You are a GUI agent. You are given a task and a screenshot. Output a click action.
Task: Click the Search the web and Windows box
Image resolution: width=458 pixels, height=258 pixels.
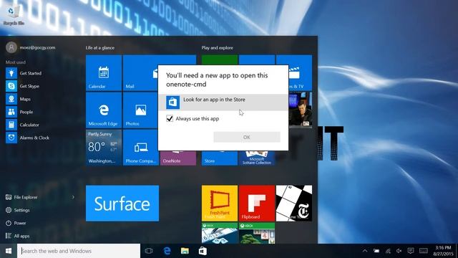pyautogui.click(x=79, y=251)
